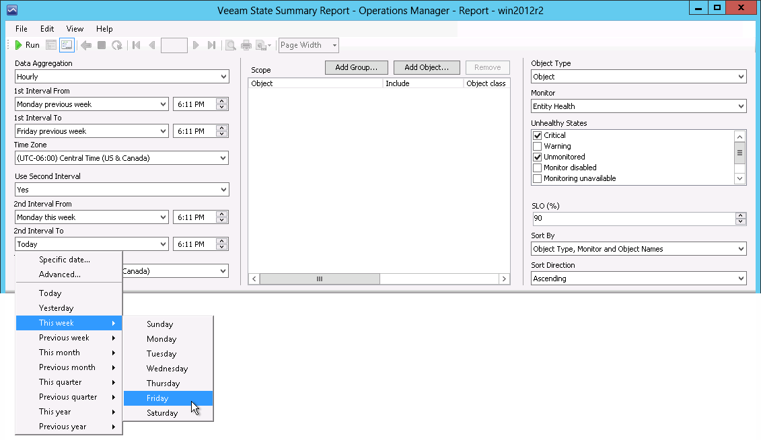The width and height of the screenshot is (761, 440).
Task: Go to previous page toolbar icon
Action: tap(152, 45)
